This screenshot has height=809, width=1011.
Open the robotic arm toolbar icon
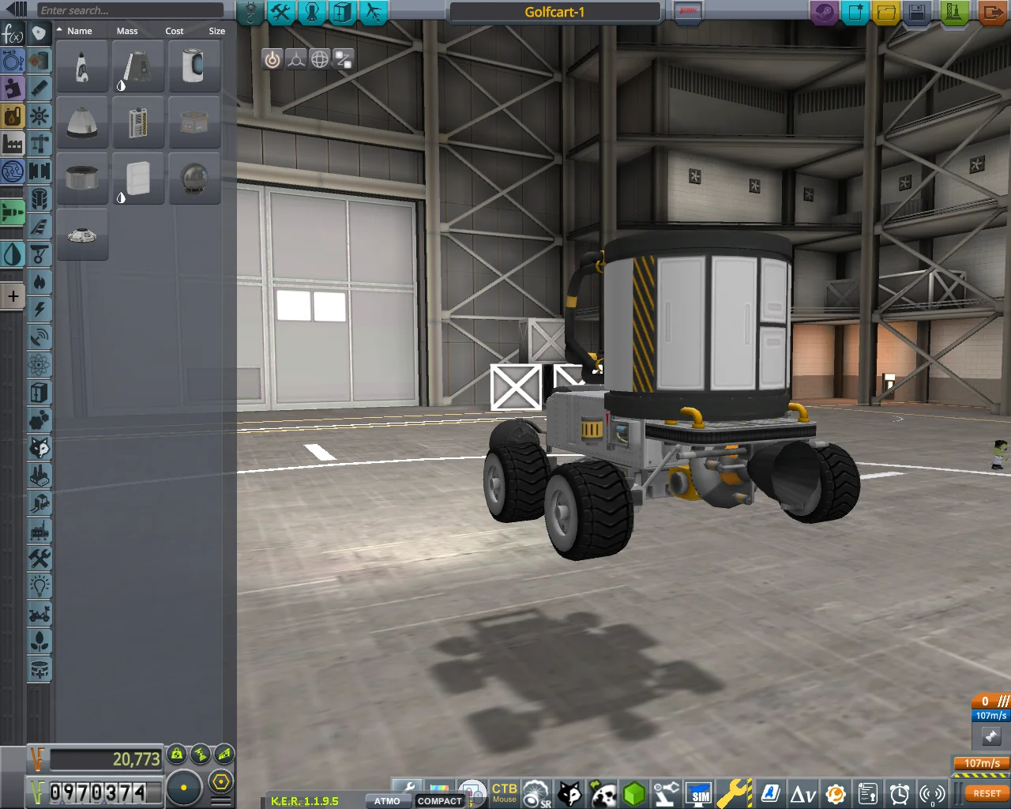tap(666, 793)
